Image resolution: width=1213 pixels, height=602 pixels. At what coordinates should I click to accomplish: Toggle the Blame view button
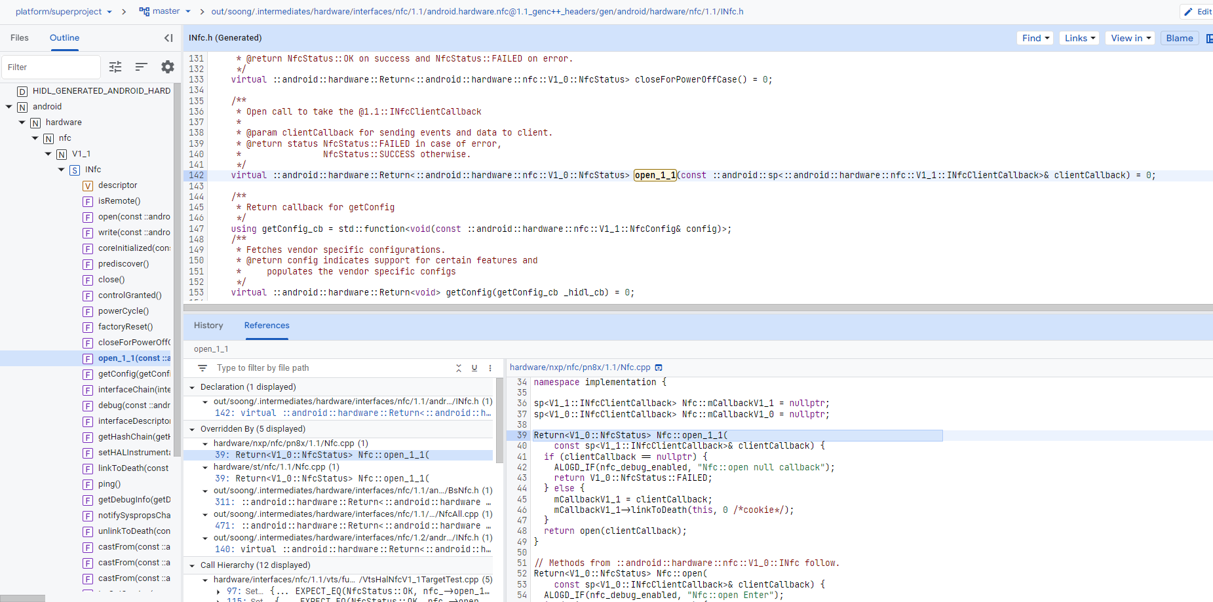tap(1179, 38)
